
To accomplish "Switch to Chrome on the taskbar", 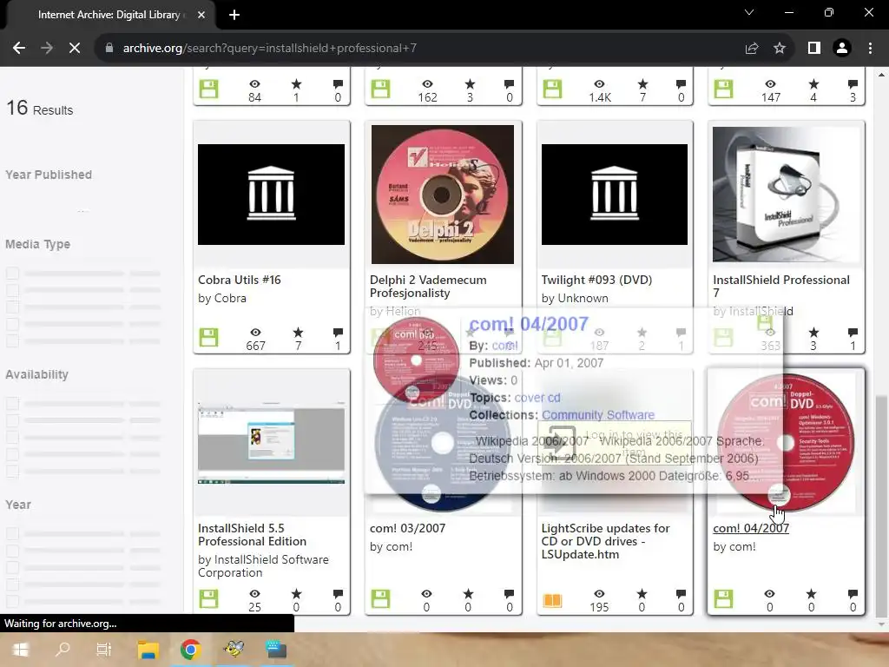I will (190, 650).
